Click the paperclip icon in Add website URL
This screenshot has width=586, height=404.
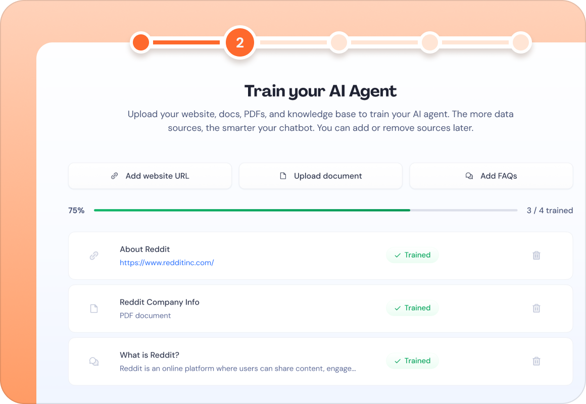[114, 176]
